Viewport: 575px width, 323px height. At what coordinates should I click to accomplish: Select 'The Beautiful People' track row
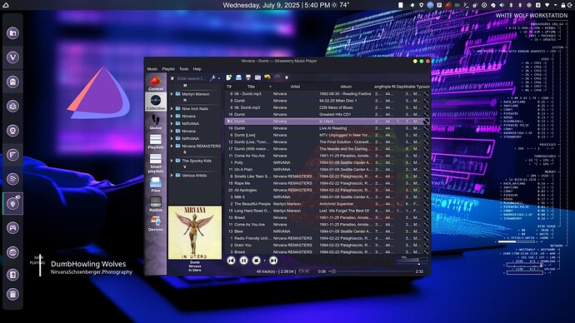pyautogui.click(x=326, y=204)
